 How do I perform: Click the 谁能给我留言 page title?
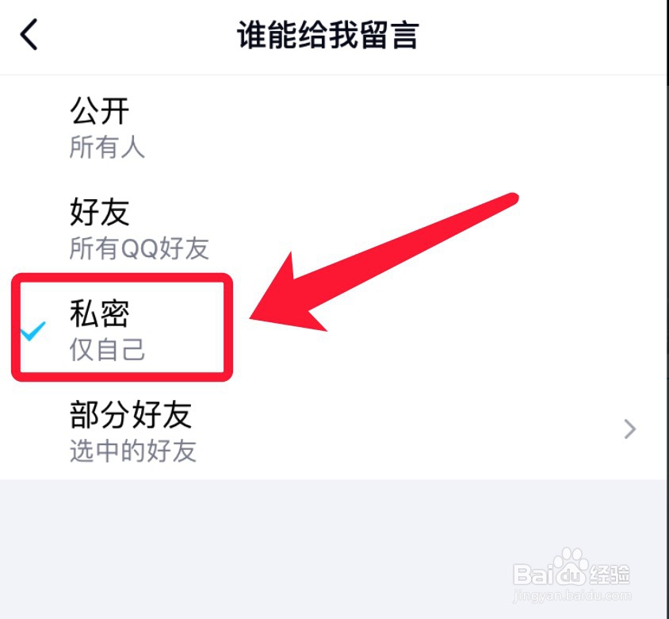coord(327,35)
